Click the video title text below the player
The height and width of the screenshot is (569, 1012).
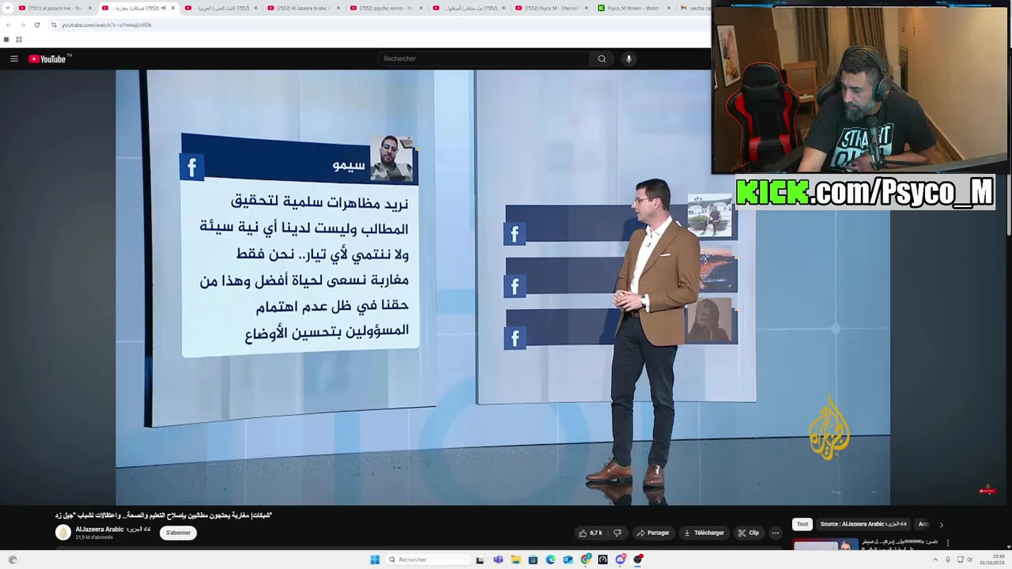click(164, 515)
